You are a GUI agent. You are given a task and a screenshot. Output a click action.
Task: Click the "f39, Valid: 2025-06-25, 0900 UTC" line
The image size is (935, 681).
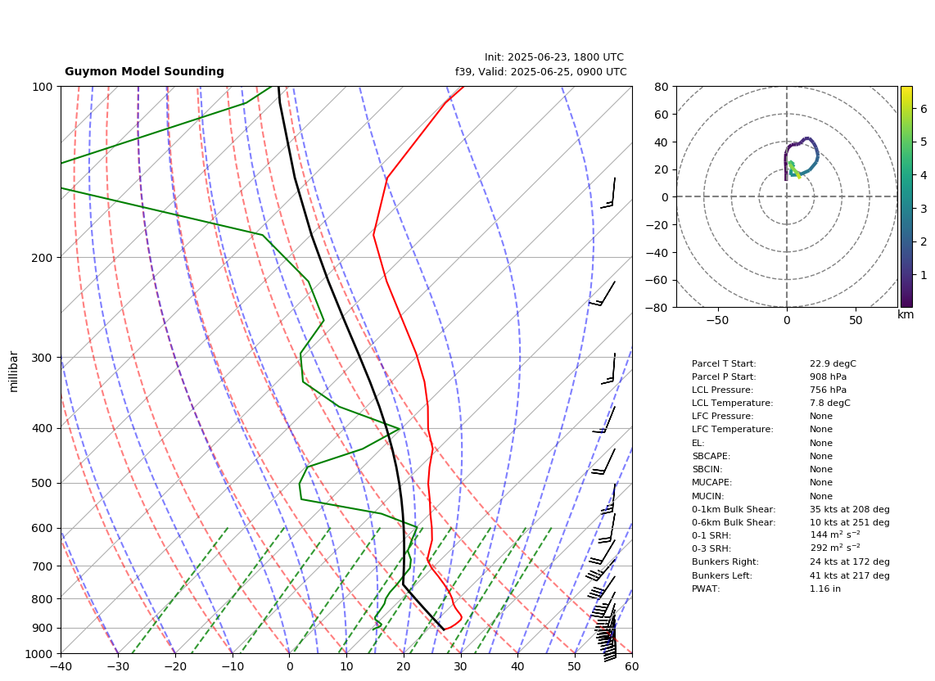(x=541, y=71)
